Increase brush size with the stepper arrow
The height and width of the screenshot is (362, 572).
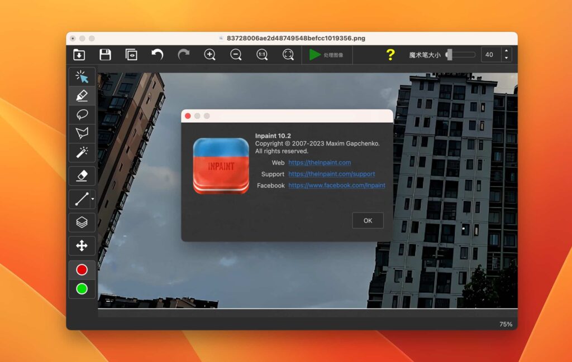506,51
